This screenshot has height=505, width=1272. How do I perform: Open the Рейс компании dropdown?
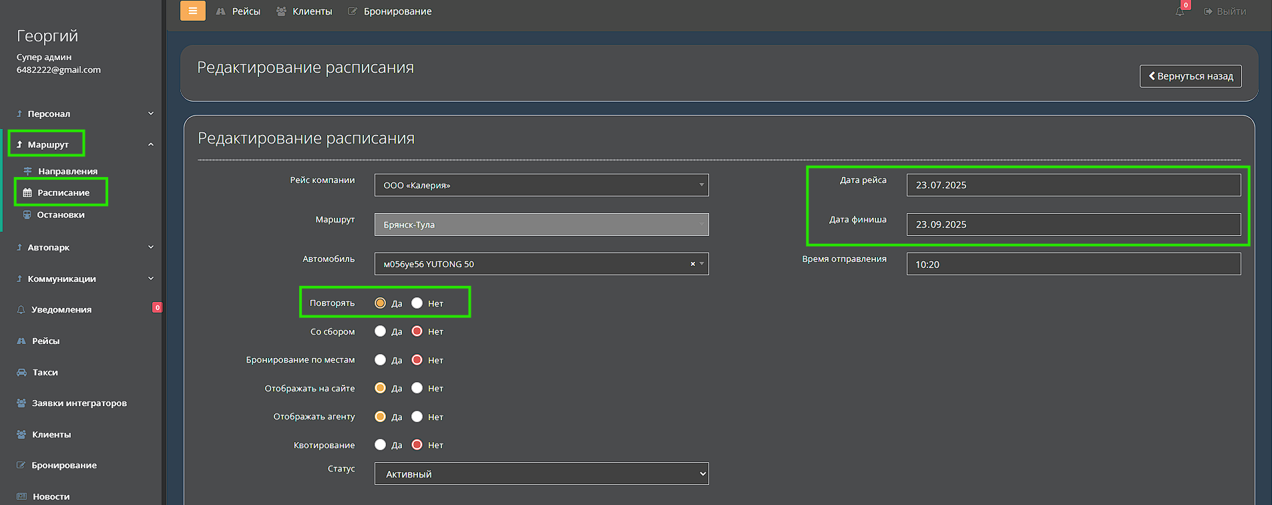click(x=541, y=185)
